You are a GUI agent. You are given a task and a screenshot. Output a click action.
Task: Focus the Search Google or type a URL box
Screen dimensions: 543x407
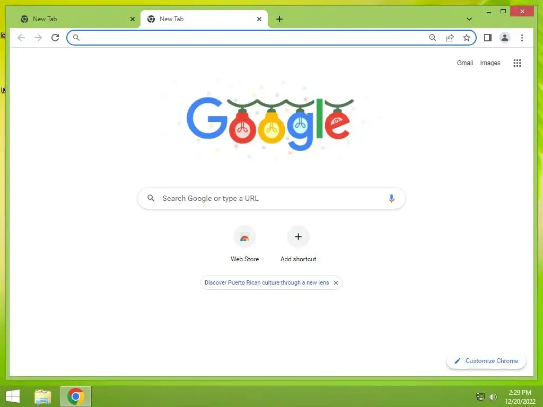click(x=271, y=198)
